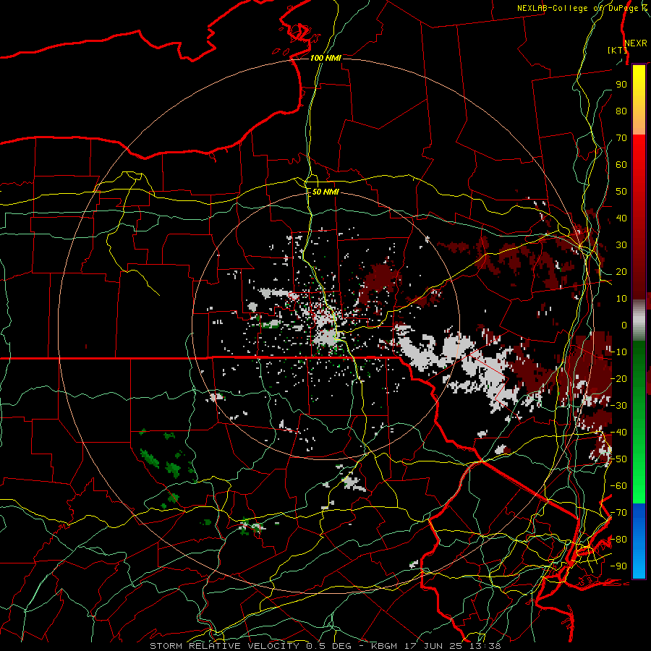Select the -70 knot scale label
Viewport: 651px width, 651px height.
(618, 513)
